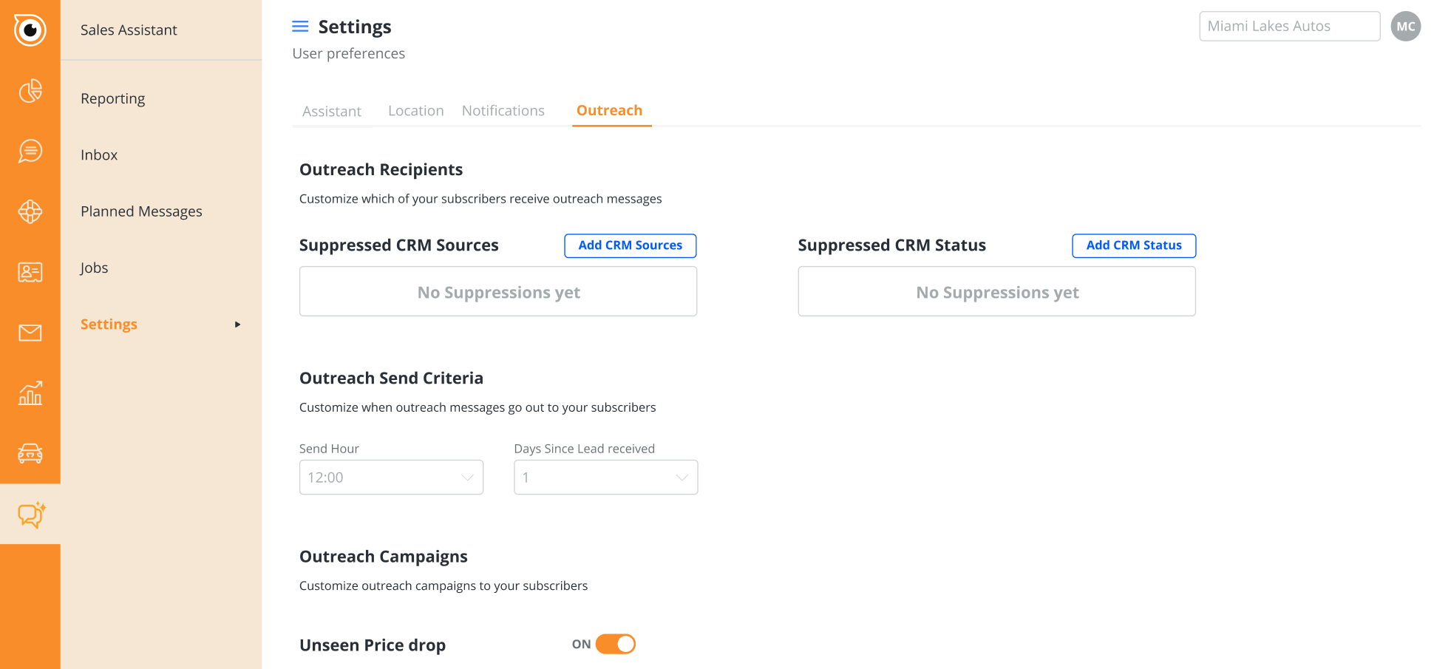Turn off the Unseen Price drop toggle

pos(615,644)
